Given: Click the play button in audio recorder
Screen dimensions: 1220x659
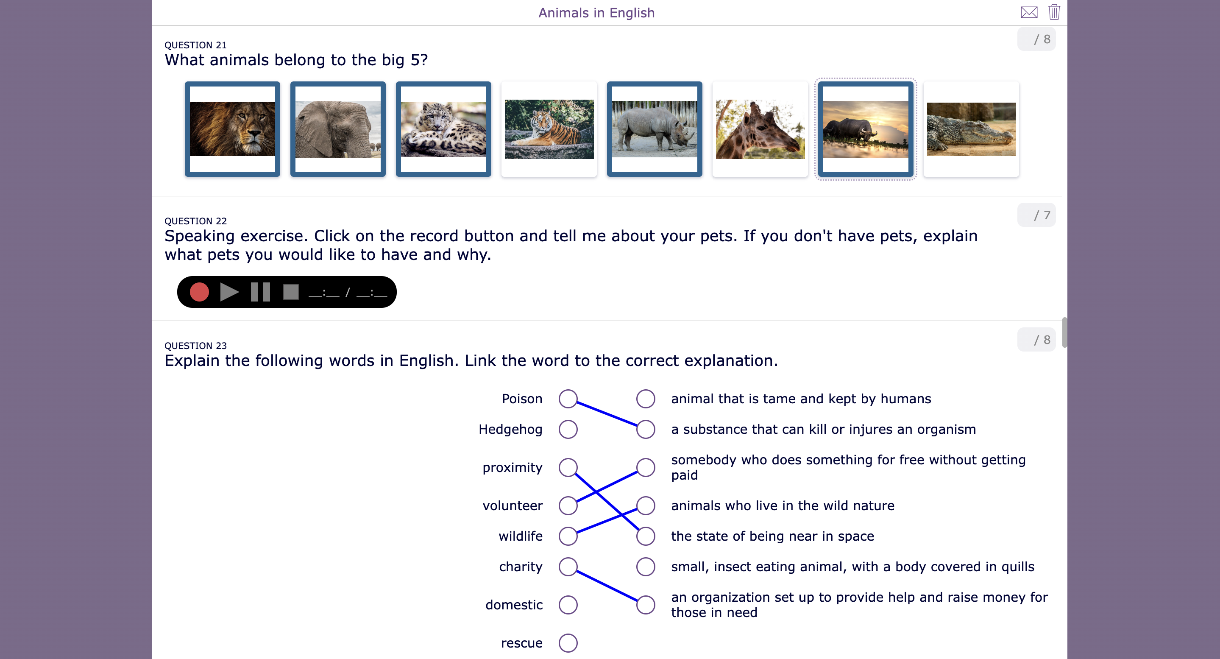Looking at the screenshot, I should coord(228,292).
